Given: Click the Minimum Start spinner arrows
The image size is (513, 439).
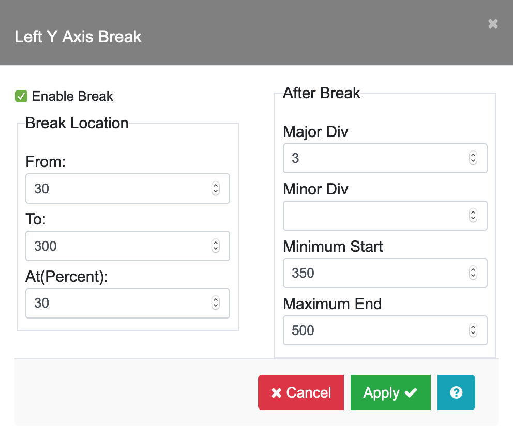Looking at the screenshot, I should coord(473,273).
